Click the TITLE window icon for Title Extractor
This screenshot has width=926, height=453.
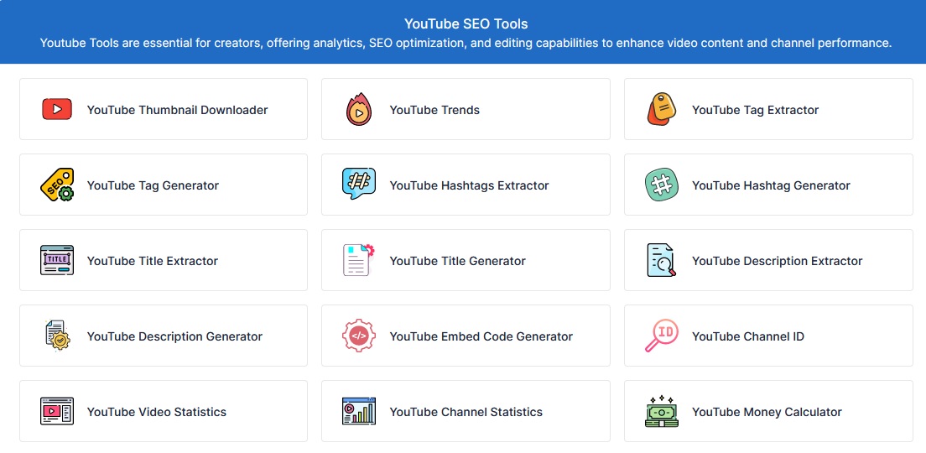pyautogui.click(x=57, y=260)
